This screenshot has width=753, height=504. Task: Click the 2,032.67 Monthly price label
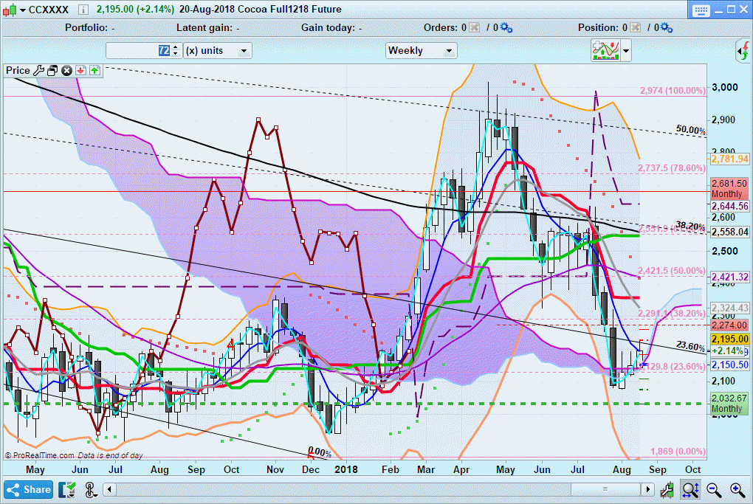click(x=729, y=403)
